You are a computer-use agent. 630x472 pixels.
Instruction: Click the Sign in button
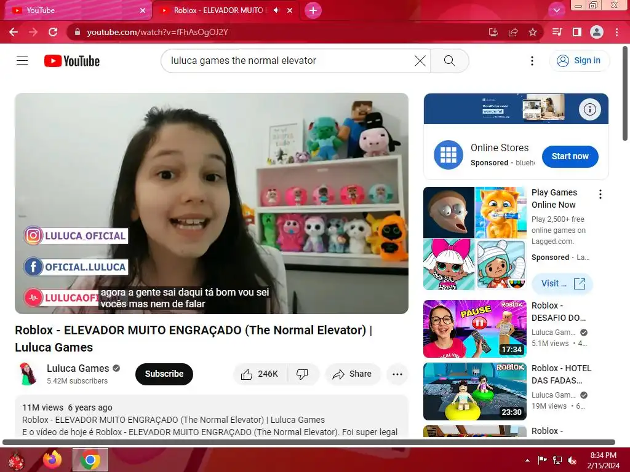tap(579, 61)
